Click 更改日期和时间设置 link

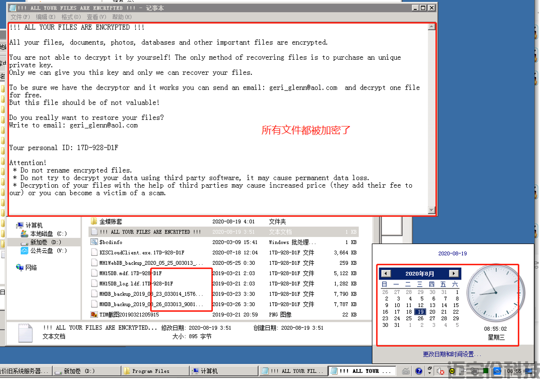(x=452, y=354)
